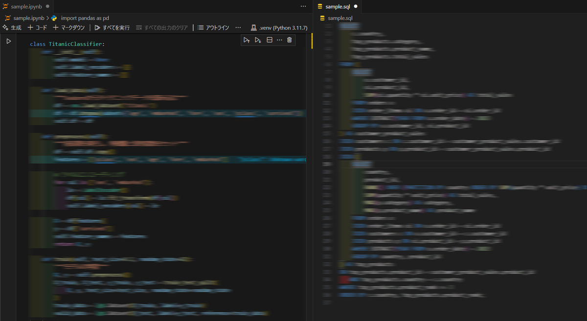
Task: Click the class TitanicClassifier code line
Action: coord(68,44)
